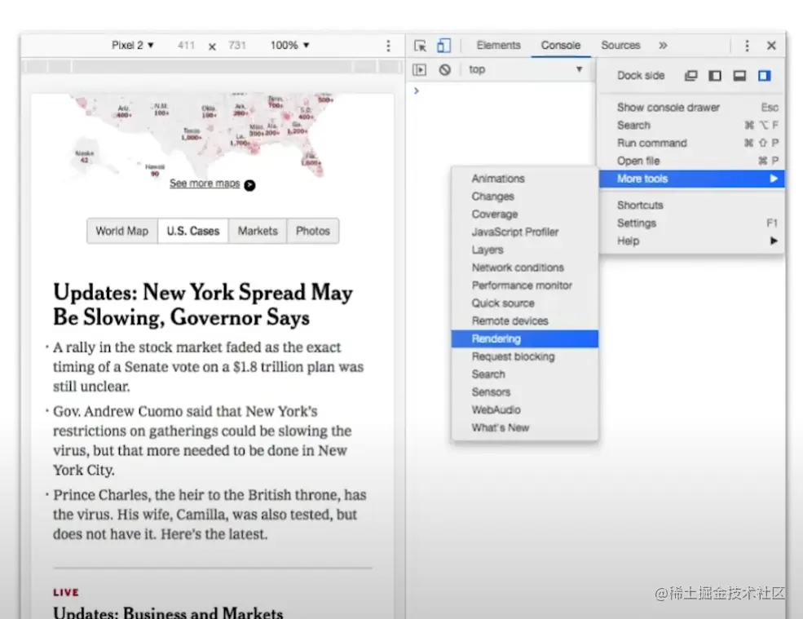Select What's New item
The width and height of the screenshot is (803, 619).
click(x=524, y=428)
